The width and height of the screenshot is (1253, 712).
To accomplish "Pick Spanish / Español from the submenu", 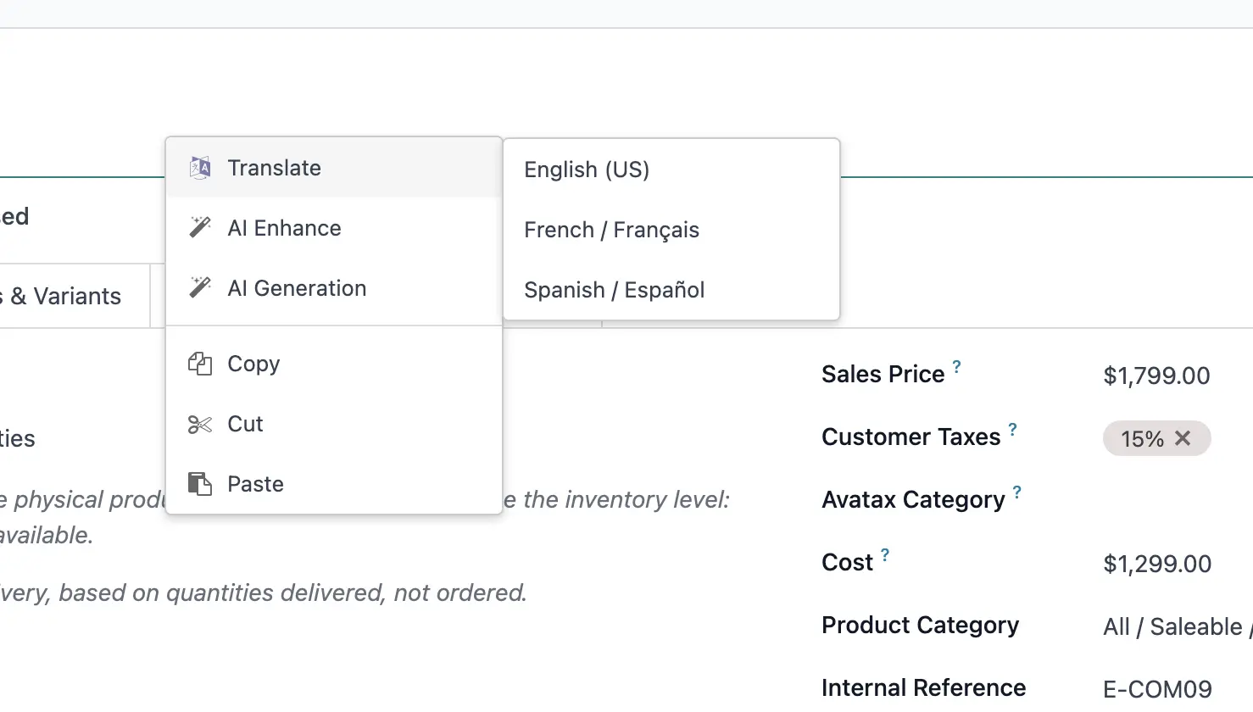I will (614, 290).
